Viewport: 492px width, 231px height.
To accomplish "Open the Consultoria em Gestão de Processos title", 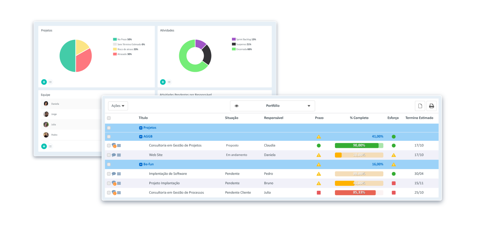I will point(177,192).
